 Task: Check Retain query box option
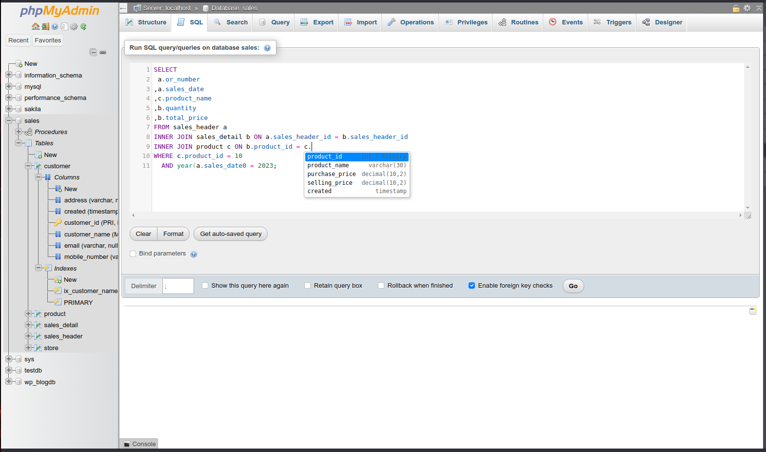pyautogui.click(x=307, y=286)
